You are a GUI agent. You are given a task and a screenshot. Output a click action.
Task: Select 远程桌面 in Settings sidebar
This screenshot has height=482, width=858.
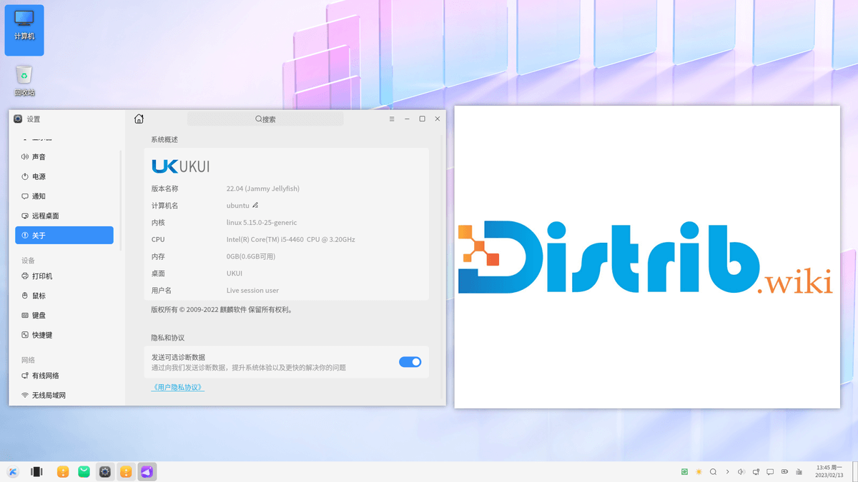64,216
